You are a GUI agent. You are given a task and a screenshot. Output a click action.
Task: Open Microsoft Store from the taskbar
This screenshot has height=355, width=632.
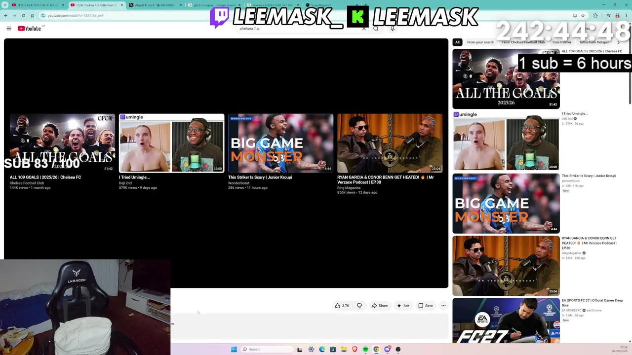tap(333, 350)
